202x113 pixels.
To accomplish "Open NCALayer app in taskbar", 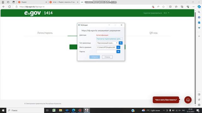I will [x=87, y=110].
